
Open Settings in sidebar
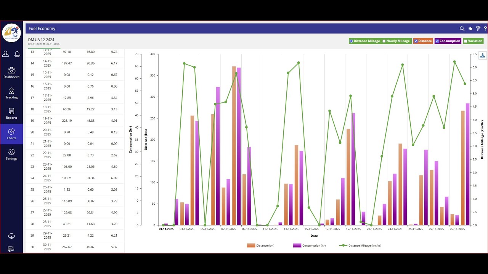coord(11,154)
